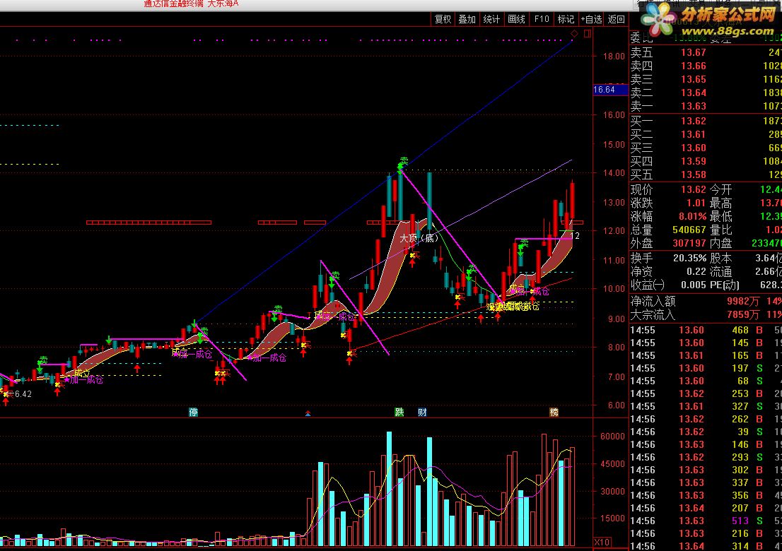
Task: Click the 收益(一) 0.005 value
Action: pos(694,285)
